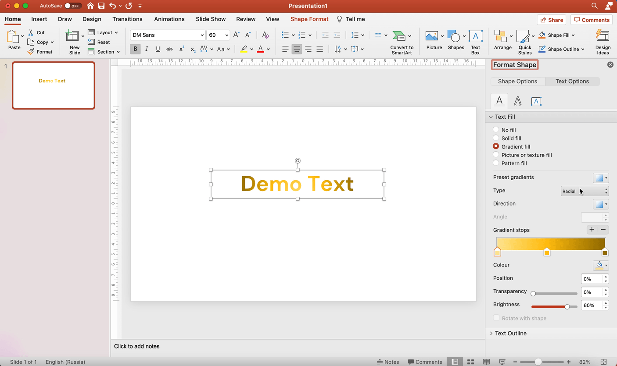The height and width of the screenshot is (366, 617).
Task: Click Tell me search box
Action: point(351,19)
